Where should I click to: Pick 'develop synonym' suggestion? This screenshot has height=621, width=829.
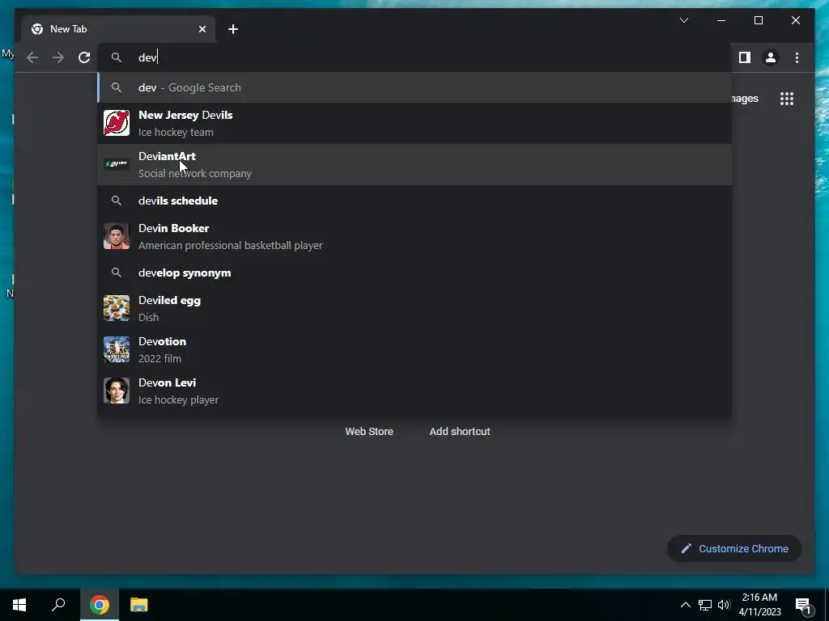[414, 273]
